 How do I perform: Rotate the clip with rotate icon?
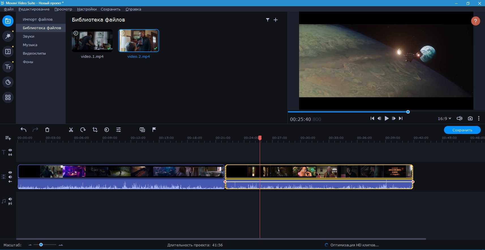83,130
